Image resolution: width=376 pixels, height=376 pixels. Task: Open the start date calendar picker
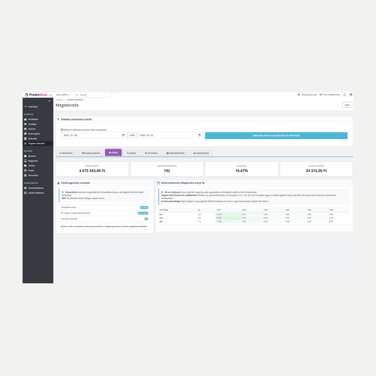123,135
